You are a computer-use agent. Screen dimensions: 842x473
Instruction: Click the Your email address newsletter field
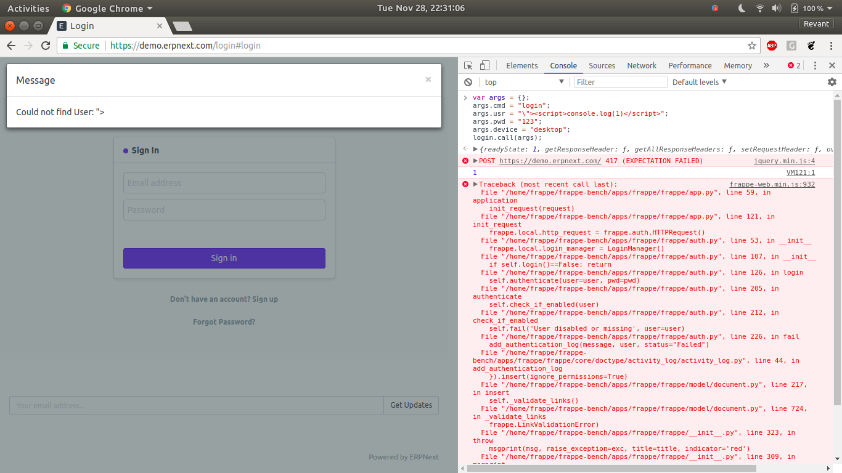coord(196,405)
